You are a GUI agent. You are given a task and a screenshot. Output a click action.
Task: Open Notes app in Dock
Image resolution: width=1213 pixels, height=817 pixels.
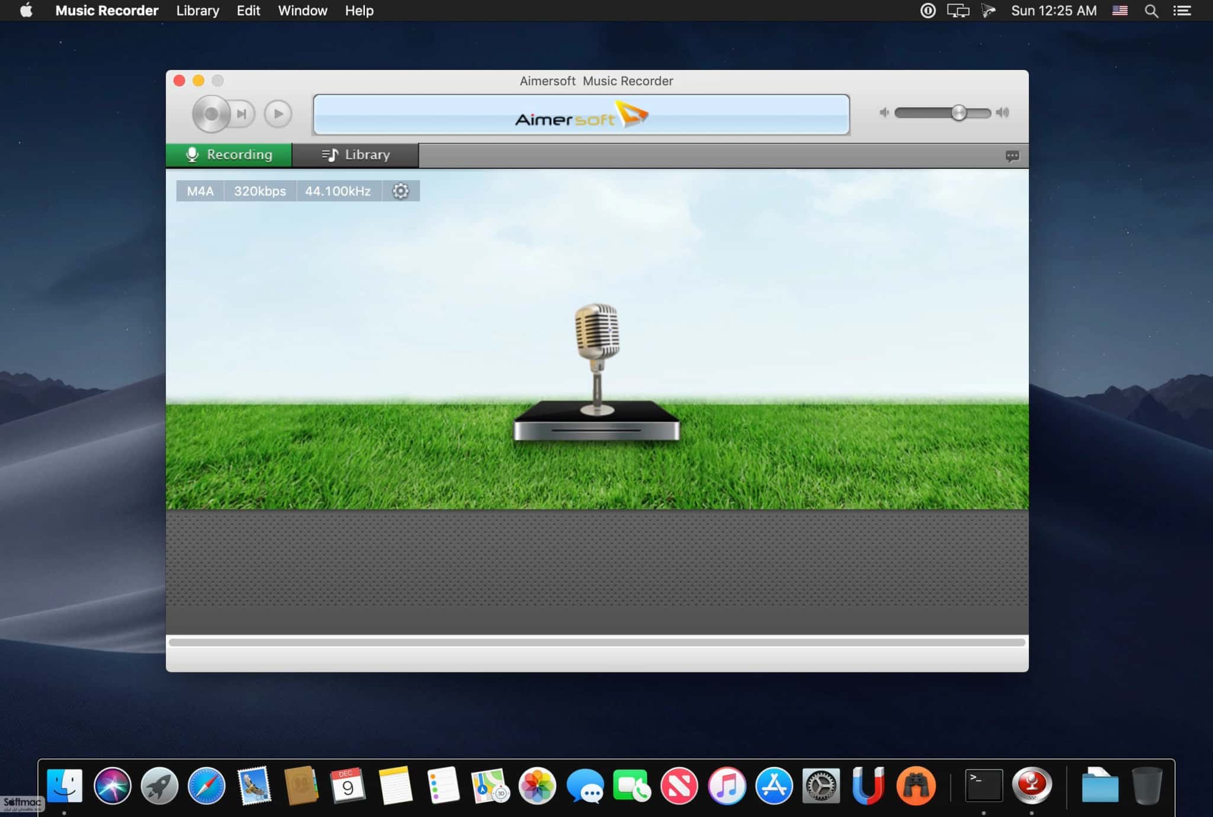pyautogui.click(x=395, y=786)
